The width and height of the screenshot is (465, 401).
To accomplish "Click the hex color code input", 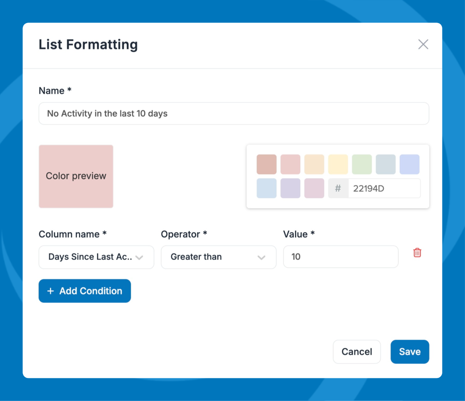I will tap(384, 189).
